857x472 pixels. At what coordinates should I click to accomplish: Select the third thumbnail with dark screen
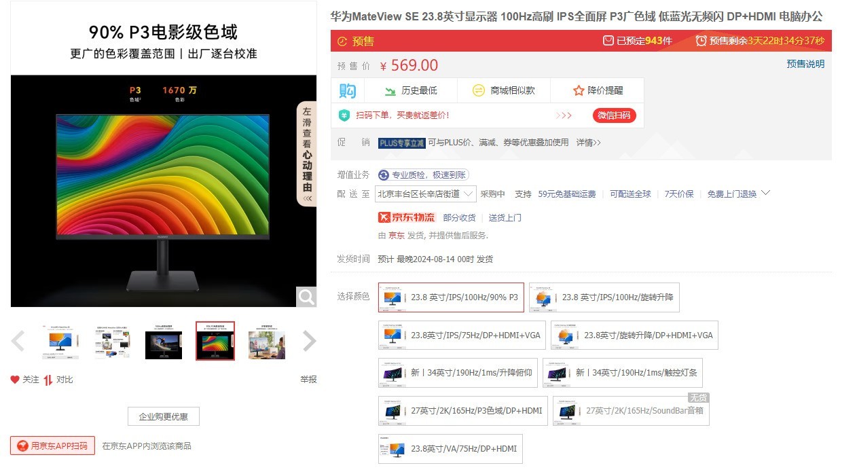[x=164, y=341]
